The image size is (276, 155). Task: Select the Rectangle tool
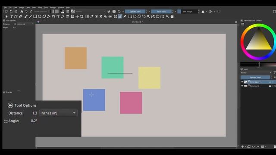tap(35, 16)
